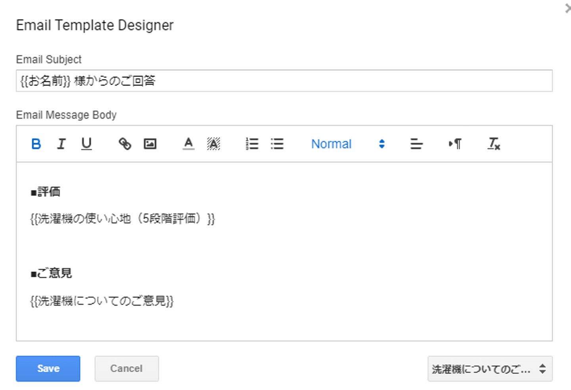Viewport: 571px width, 390px height.
Task: Clear formatting with the Tx icon
Action: point(494,144)
